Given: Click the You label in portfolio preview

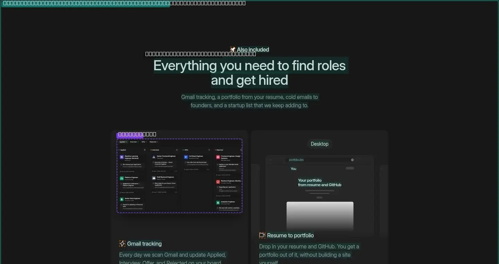Looking at the screenshot, I should pyautogui.click(x=294, y=169).
